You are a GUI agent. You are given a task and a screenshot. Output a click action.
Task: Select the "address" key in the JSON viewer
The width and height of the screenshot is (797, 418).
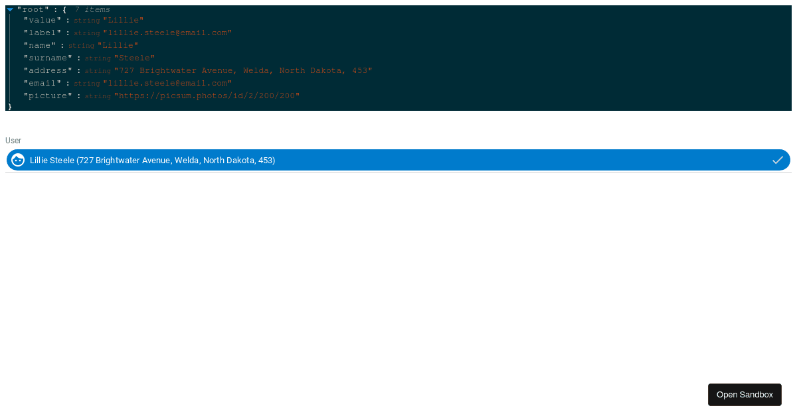[x=47, y=70]
